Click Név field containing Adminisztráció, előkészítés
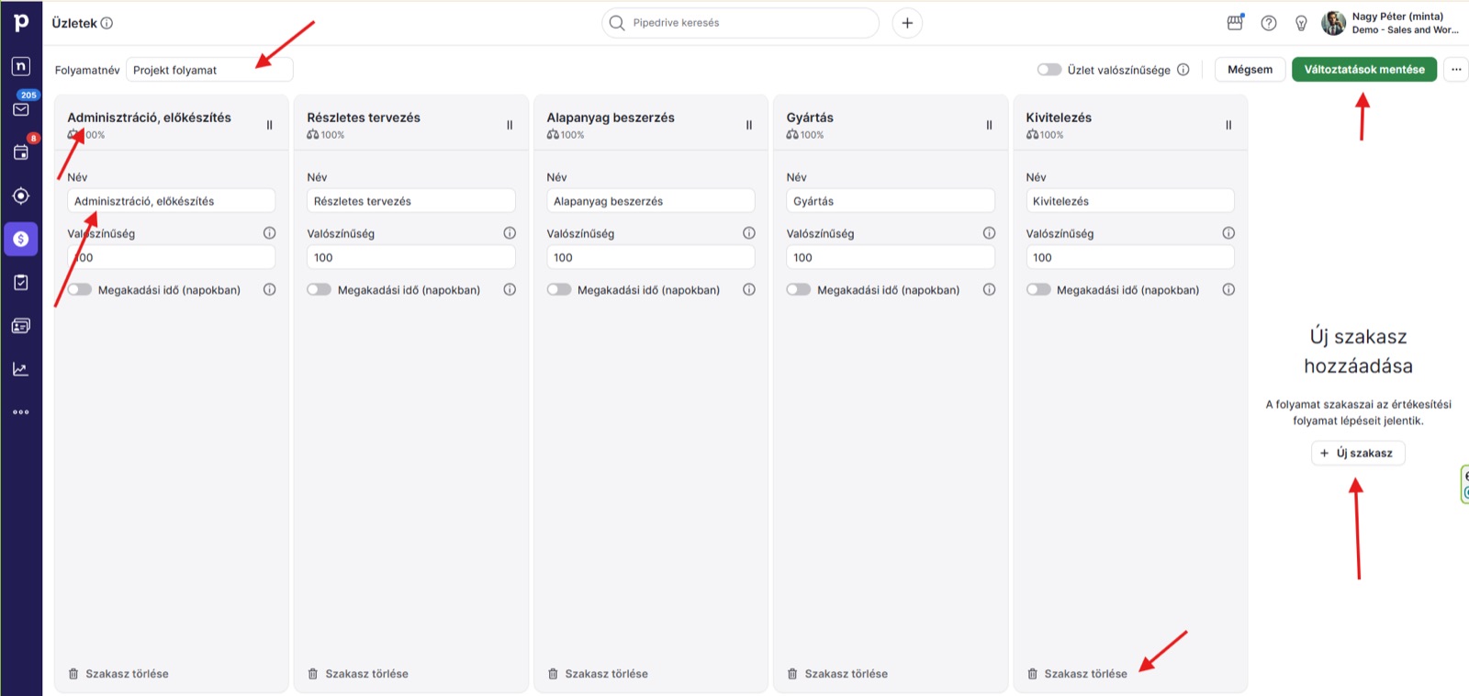Screen dimensions: 1469x696 172,201
